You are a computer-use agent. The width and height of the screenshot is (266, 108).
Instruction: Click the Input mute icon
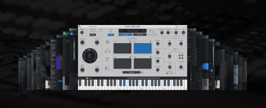click(106, 52)
